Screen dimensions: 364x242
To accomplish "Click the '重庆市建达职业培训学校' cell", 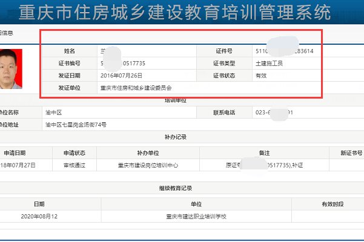I will click(196, 216).
